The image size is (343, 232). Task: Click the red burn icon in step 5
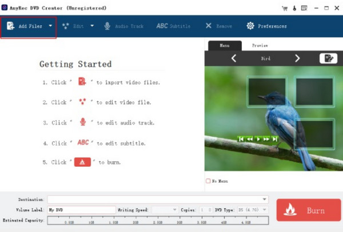coord(82,162)
